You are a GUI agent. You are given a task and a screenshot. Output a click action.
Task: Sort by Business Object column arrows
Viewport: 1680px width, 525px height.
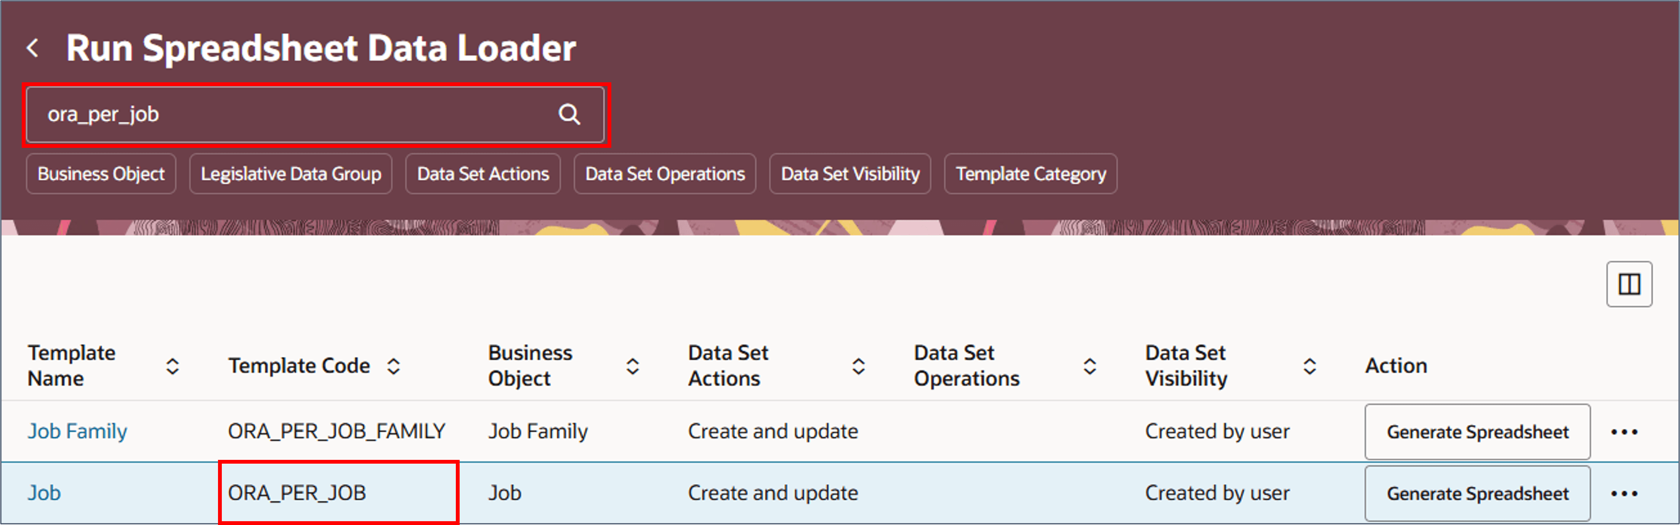coord(633,366)
